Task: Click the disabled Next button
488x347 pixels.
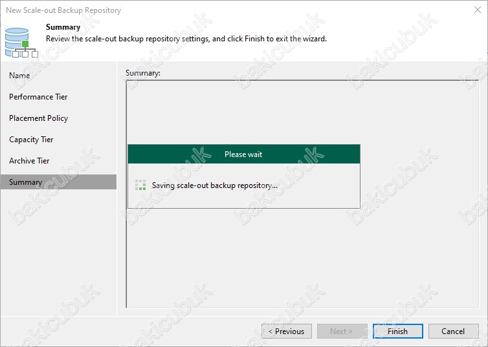Action: click(x=342, y=331)
